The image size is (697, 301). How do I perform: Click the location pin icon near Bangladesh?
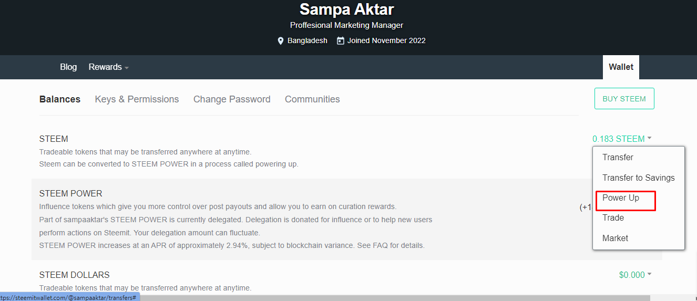(281, 40)
